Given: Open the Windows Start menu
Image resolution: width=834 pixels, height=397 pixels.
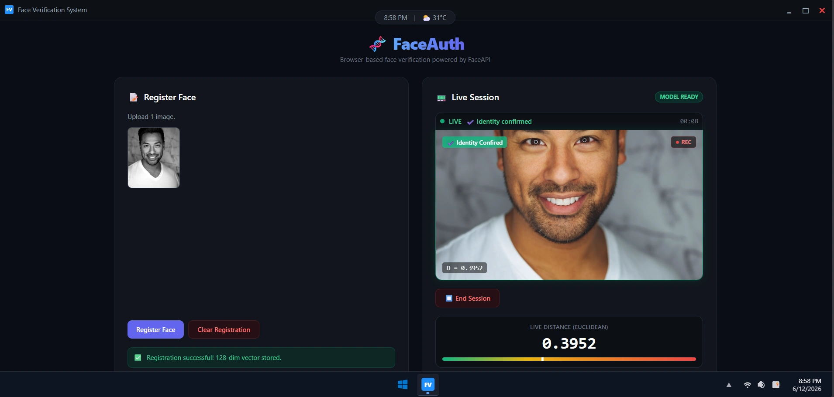Looking at the screenshot, I should [403, 385].
